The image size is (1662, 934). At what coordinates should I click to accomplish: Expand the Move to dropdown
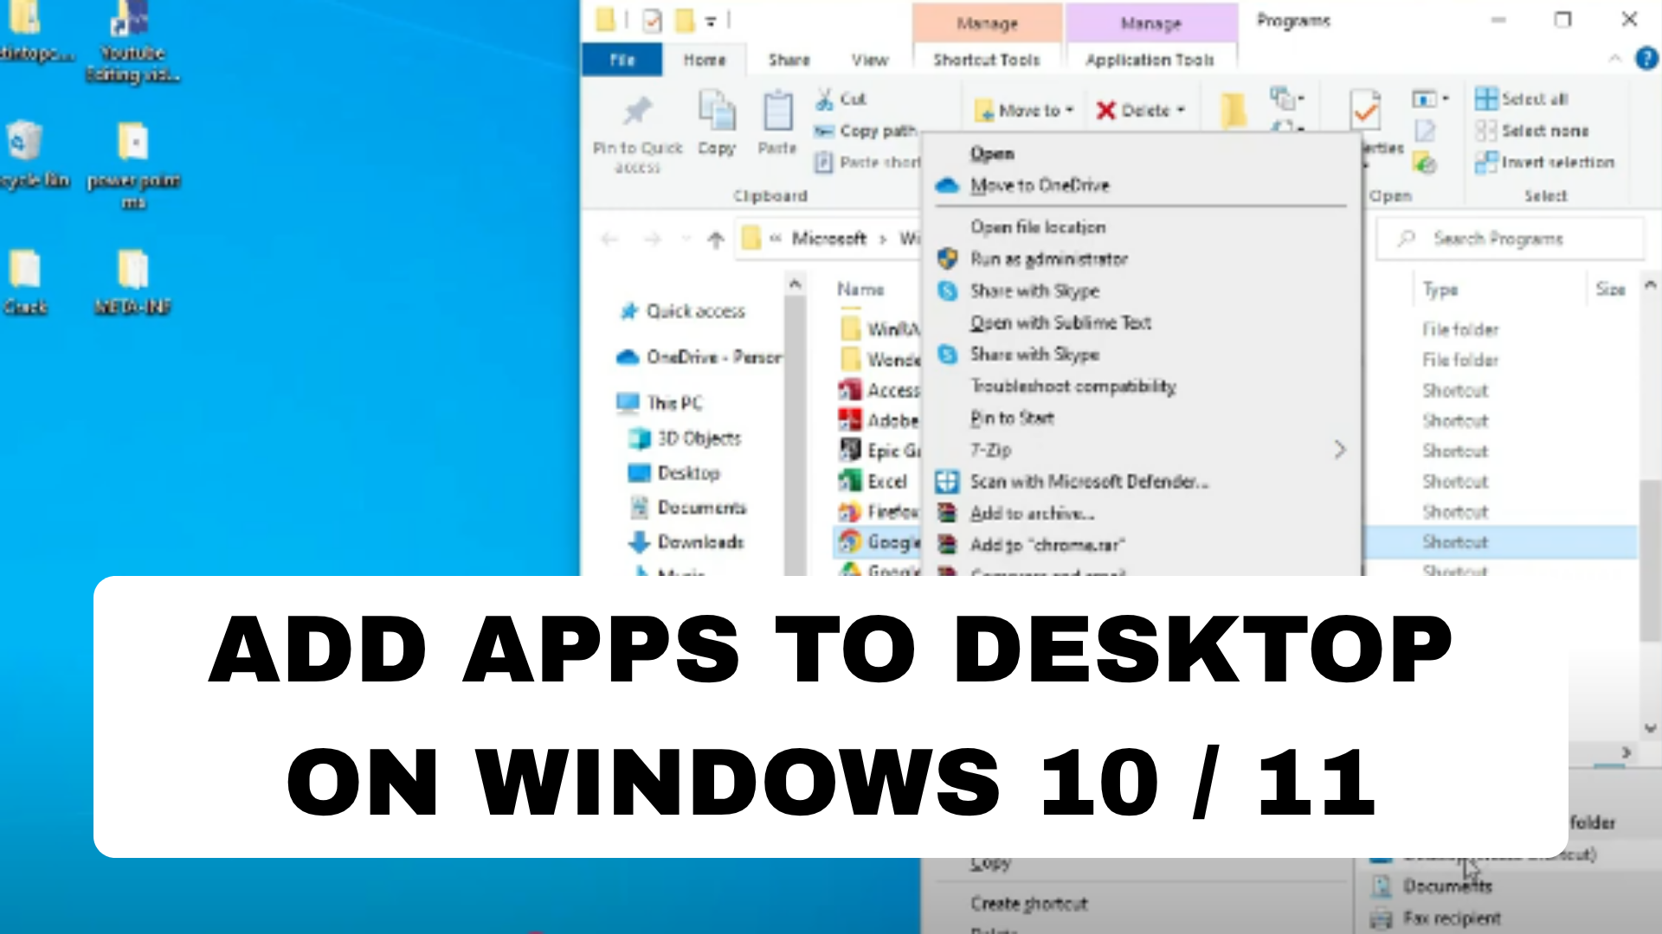[1068, 110]
